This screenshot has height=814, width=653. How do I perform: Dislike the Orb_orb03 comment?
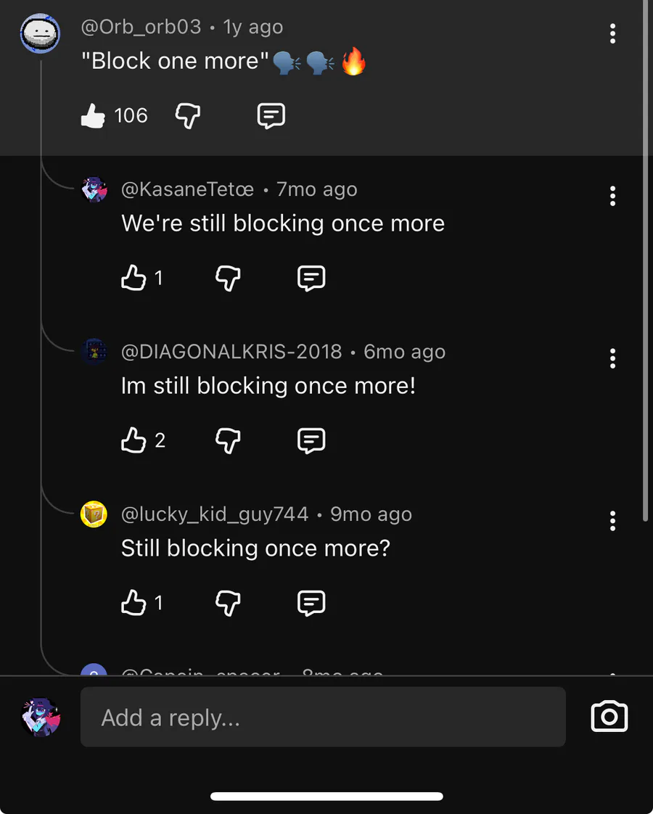tap(188, 116)
